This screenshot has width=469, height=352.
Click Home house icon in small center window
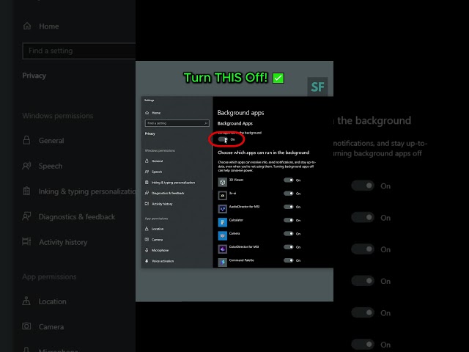[147, 113]
